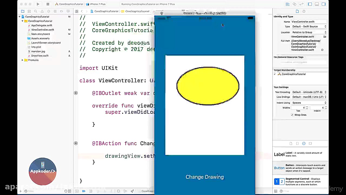Image resolution: width=346 pixels, height=195 pixels.
Task: Open the Line Endings dropdown
Action: tap(309, 97)
